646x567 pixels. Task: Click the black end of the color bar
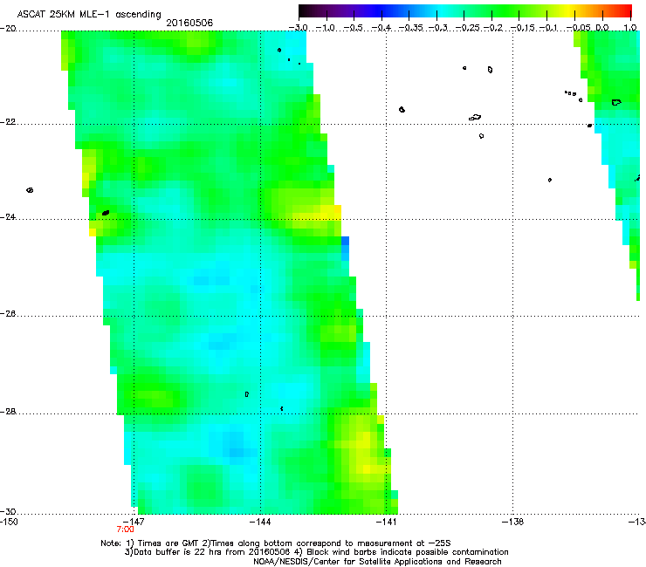[x=304, y=10]
